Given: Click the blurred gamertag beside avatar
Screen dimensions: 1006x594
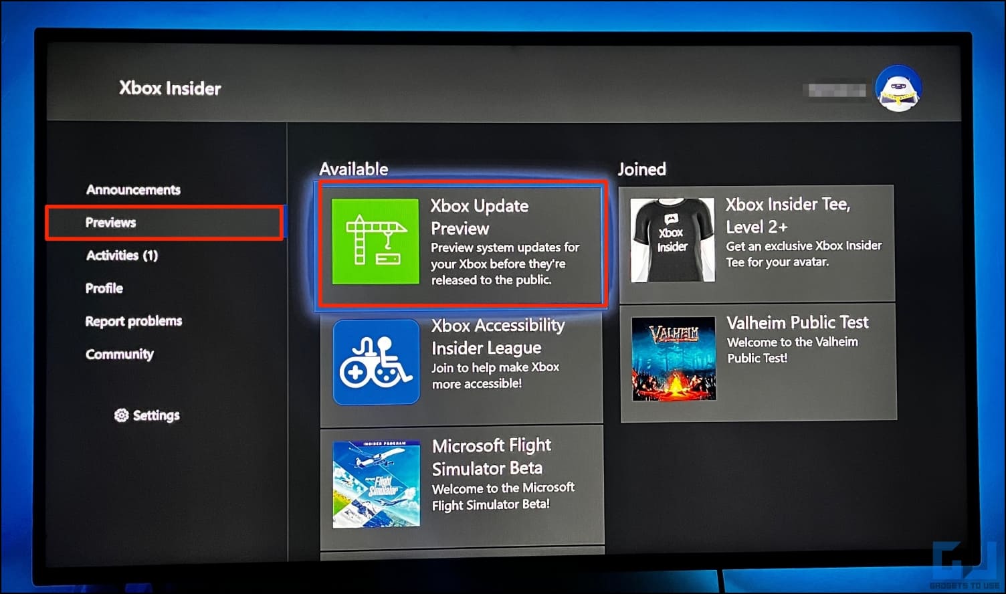Looking at the screenshot, I should point(837,90).
